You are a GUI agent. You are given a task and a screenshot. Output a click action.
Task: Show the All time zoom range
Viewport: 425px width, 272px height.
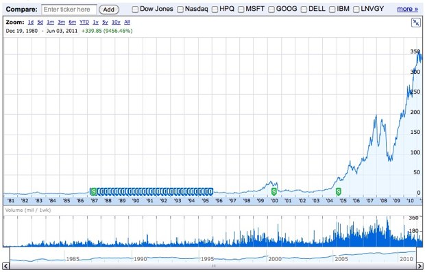point(127,22)
